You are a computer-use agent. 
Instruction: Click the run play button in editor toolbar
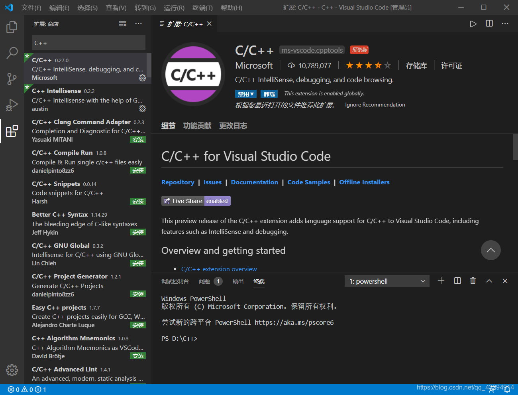tap(473, 24)
